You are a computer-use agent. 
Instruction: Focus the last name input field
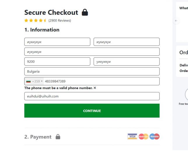[126, 42]
